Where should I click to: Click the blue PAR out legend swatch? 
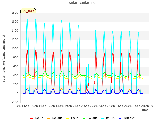[120, 118]
